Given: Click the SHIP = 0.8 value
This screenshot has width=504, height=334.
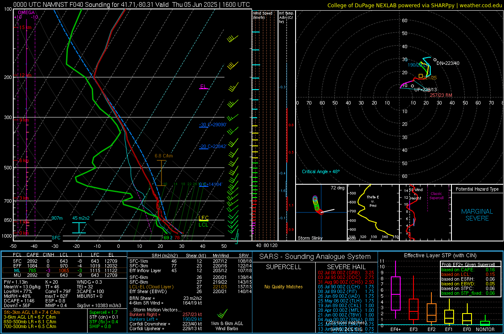Looking at the screenshot, I should (100, 326).
